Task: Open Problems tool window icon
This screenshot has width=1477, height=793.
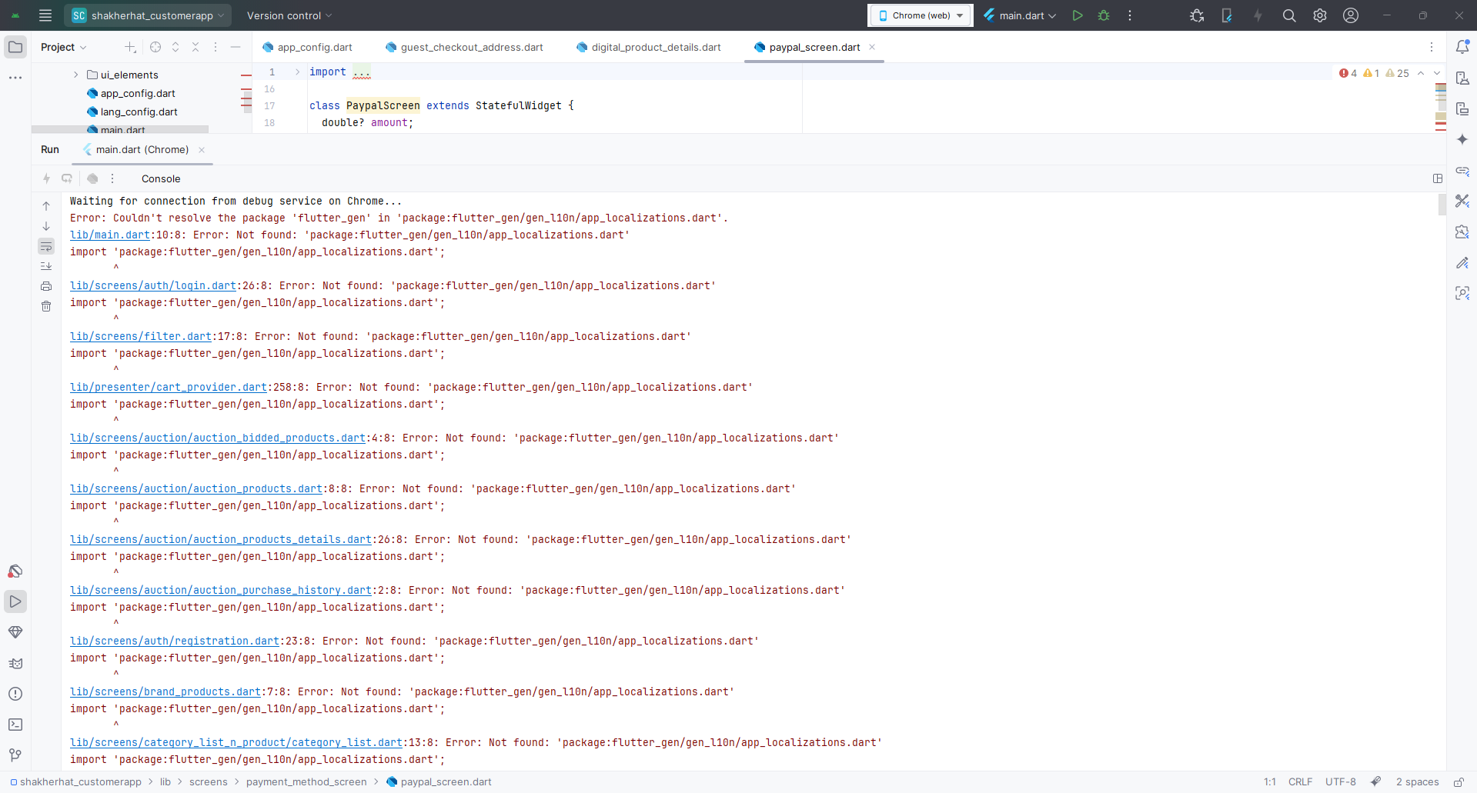Action: [15, 694]
